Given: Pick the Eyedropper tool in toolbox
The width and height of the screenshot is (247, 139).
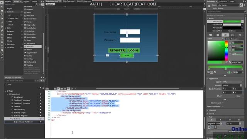Looking at the screenshot, I should [x=2, y=23].
